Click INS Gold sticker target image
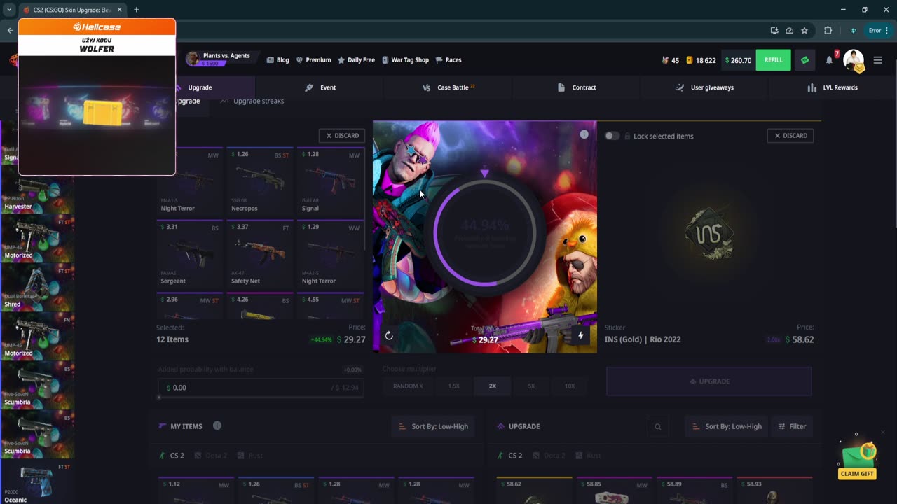 [709, 234]
